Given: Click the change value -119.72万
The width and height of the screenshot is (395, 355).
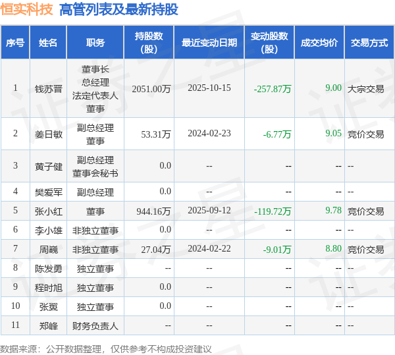Looking at the screenshot, I should (x=273, y=211).
